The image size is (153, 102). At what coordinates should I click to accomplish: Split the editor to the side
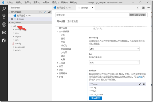tap(143, 7)
